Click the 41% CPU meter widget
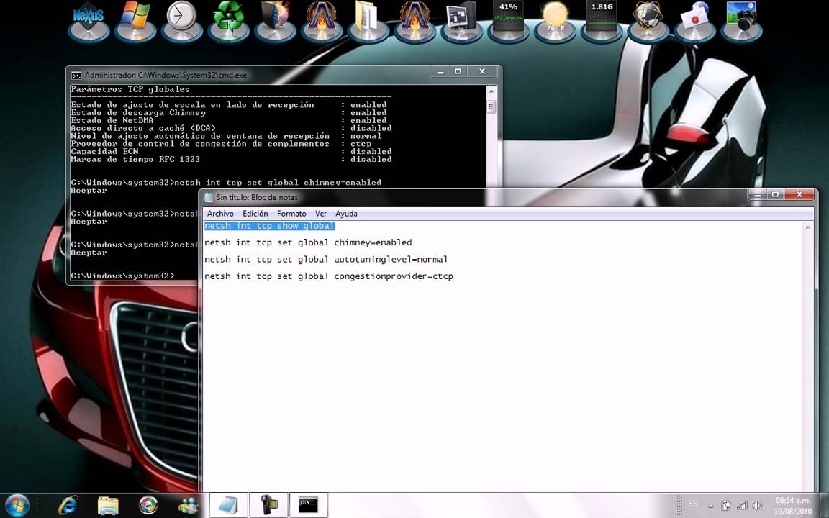This screenshot has height=518, width=829. pos(508,21)
